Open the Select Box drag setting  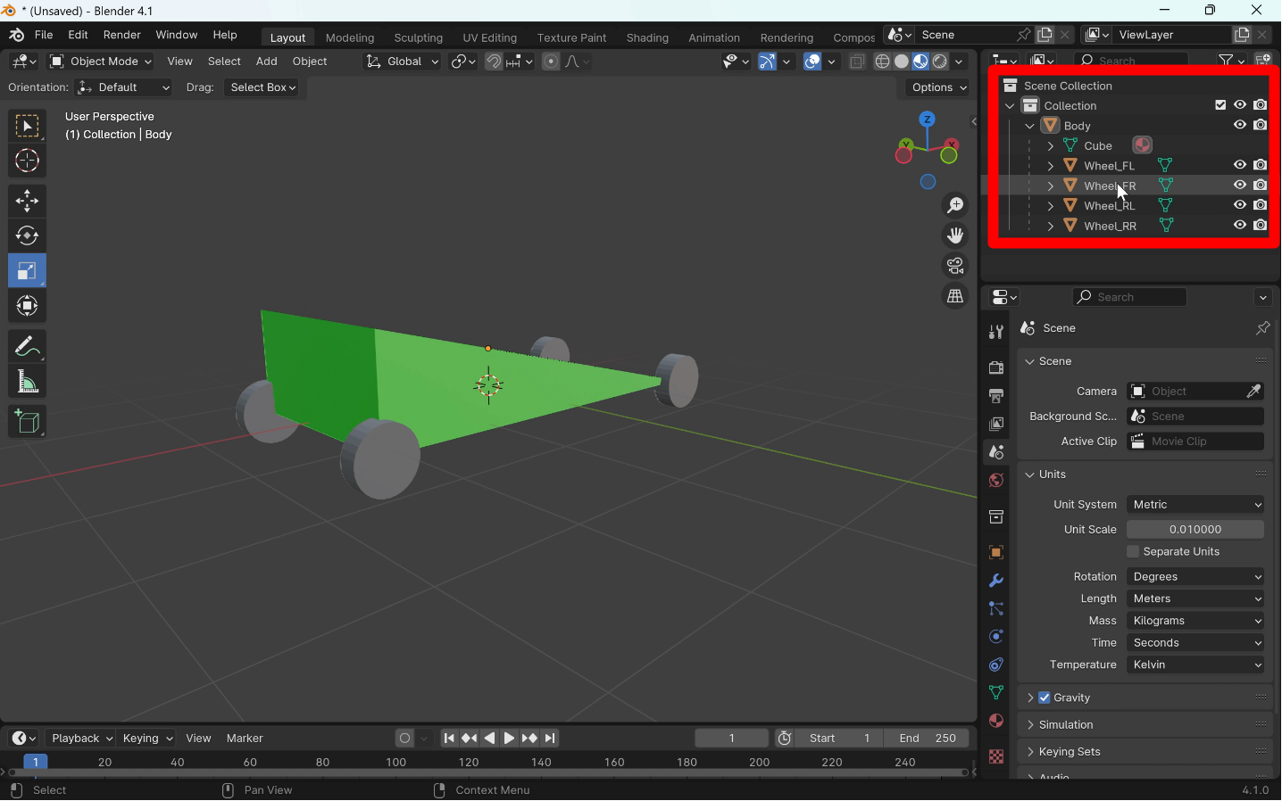(x=263, y=87)
